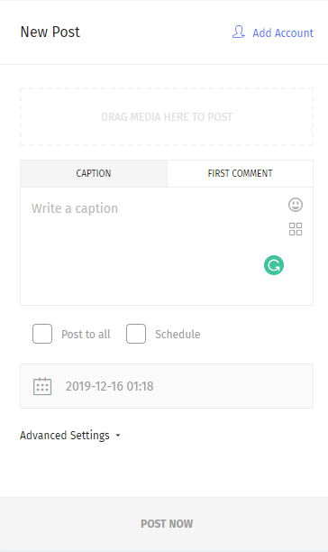Expand Advanced Settings
This screenshot has height=552, width=328.
tap(70, 436)
